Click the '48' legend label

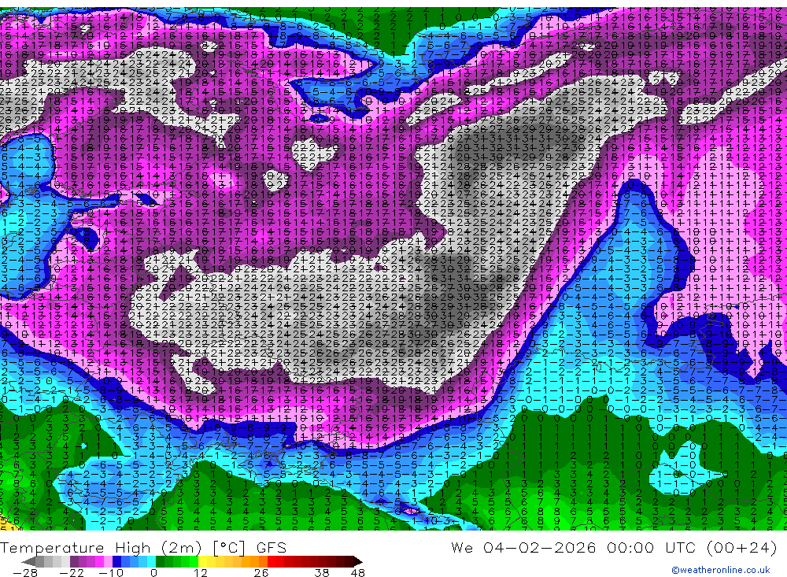[358, 573]
